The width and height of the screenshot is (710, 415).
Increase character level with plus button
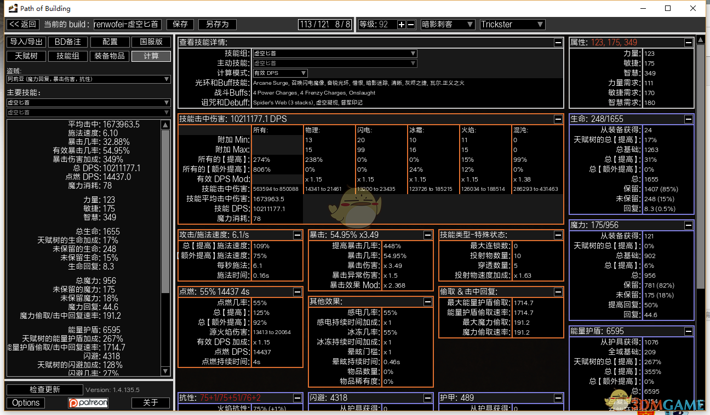pos(401,25)
